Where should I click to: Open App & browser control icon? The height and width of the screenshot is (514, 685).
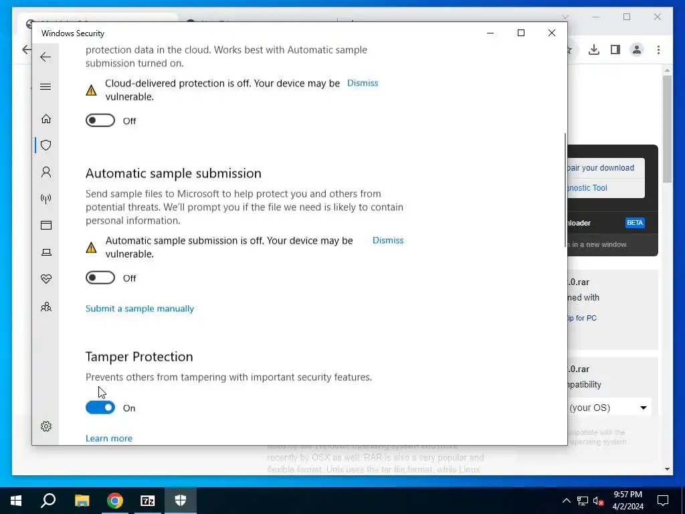click(46, 225)
